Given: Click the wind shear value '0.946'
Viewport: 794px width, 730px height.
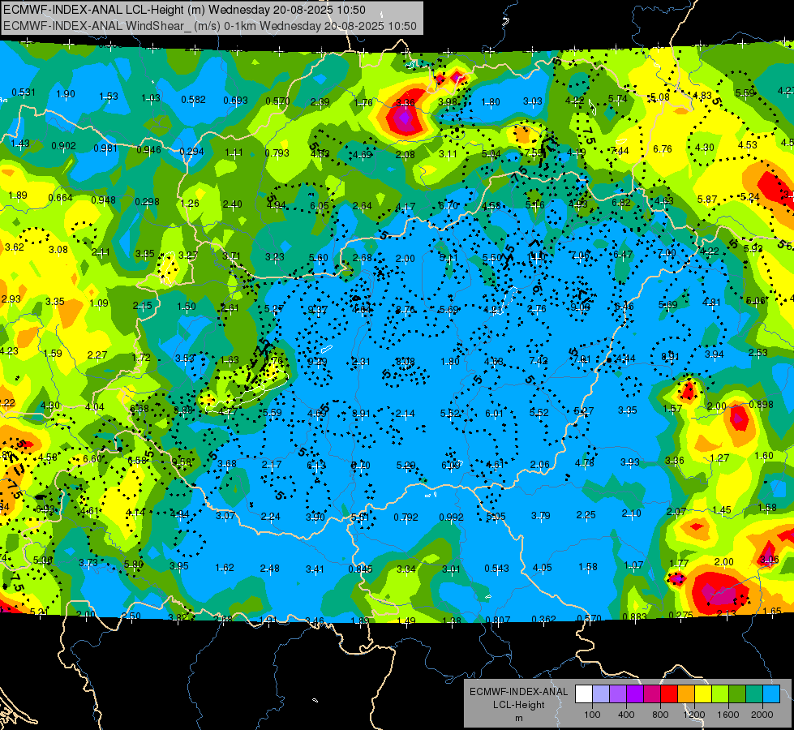Looking at the screenshot, I should coord(148,150).
